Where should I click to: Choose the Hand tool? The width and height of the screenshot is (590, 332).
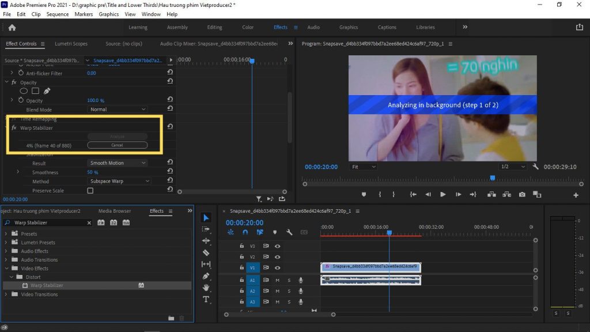pos(206,288)
